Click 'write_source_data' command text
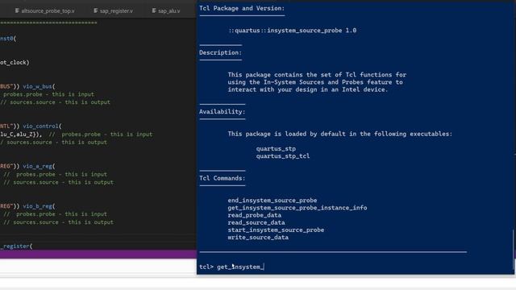The width and height of the screenshot is (516, 290). click(258, 237)
